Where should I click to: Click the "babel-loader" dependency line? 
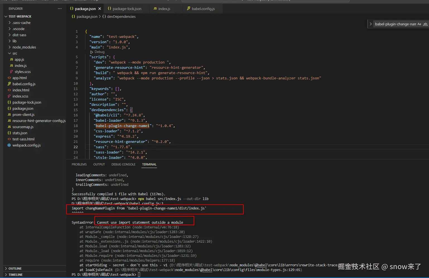point(120,121)
